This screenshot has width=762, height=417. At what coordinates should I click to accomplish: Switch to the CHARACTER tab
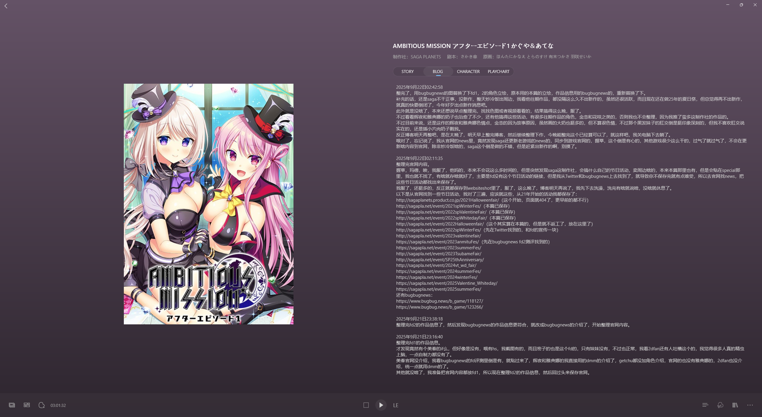[468, 71]
